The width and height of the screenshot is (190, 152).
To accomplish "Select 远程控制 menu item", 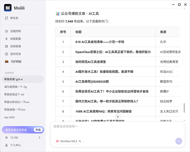I will pyautogui.click(x=16, y=31).
